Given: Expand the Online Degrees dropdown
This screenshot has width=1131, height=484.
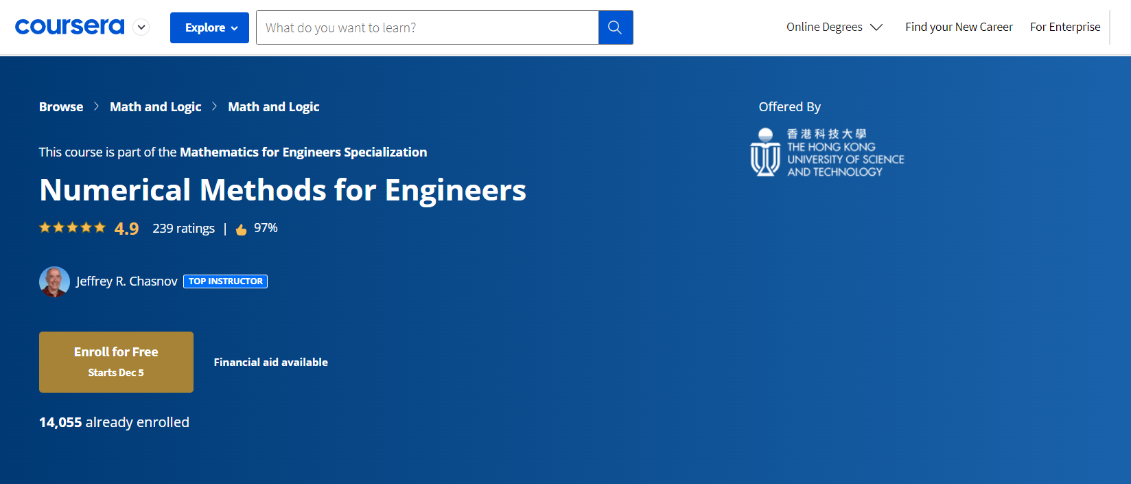Looking at the screenshot, I should pos(834,27).
